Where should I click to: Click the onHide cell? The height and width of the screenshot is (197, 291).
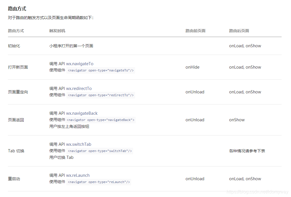point(192,67)
